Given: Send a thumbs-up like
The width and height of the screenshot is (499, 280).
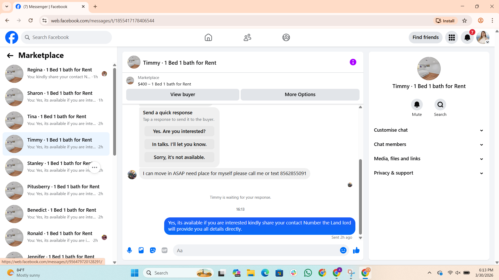Looking at the screenshot, I should click(x=356, y=250).
